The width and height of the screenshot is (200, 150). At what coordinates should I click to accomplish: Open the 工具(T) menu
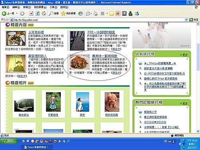pos(54,7)
